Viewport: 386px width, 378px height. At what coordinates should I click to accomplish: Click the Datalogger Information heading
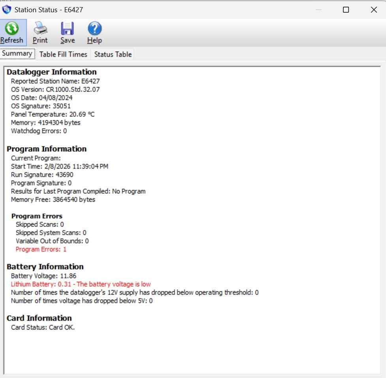pyautogui.click(x=52, y=72)
